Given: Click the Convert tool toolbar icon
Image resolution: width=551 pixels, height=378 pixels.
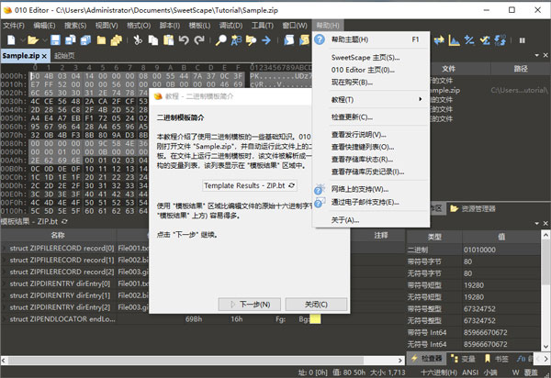Looking at the screenshot, I should [x=500, y=40].
